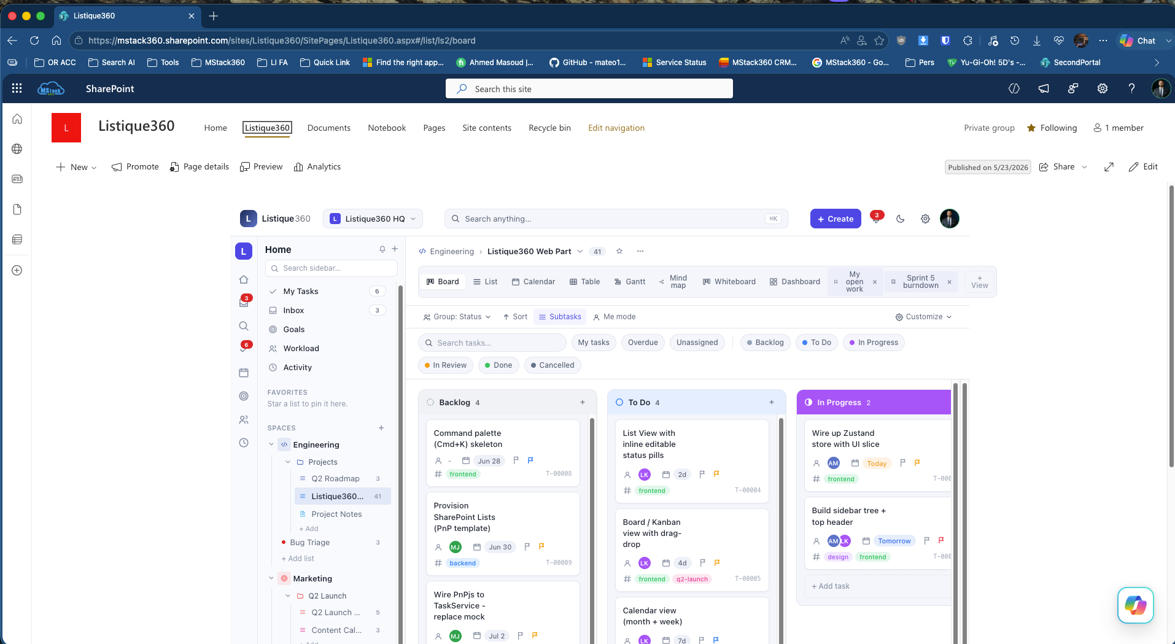
Task: Open the Copilot floating button
Action: click(1135, 605)
